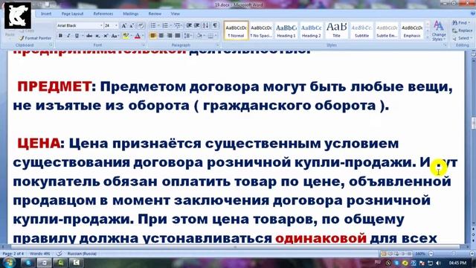Click the Word help icon
The width and height of the screenshot is (476, 268).
(x=472, y=13)
